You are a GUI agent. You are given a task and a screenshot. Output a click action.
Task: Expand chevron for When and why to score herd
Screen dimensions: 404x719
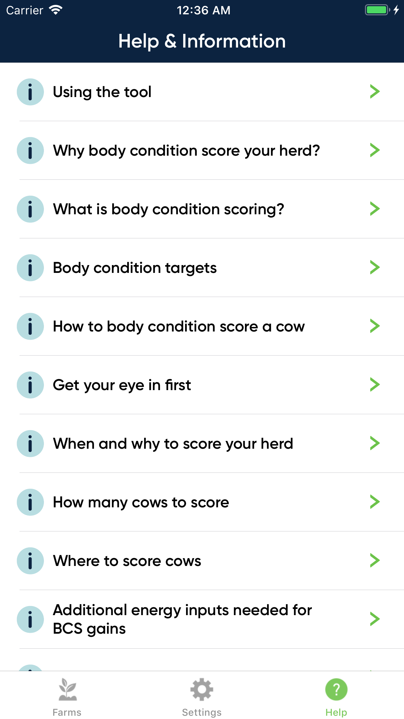[375, 444]
